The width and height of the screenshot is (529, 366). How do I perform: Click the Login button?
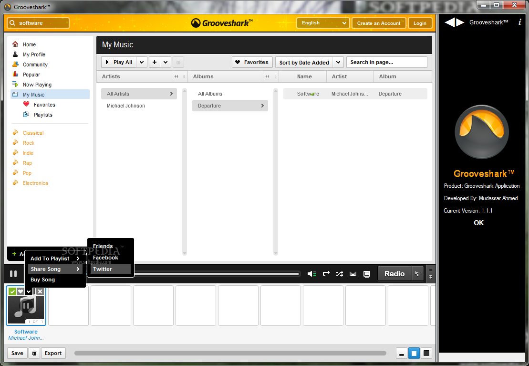[x=420, y=23]
